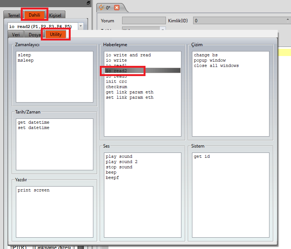Viewport: 291px width, 249px height.
Task: Expand the io read2 function dropdown
Action: pyautogui.click(x=80, y=26)
